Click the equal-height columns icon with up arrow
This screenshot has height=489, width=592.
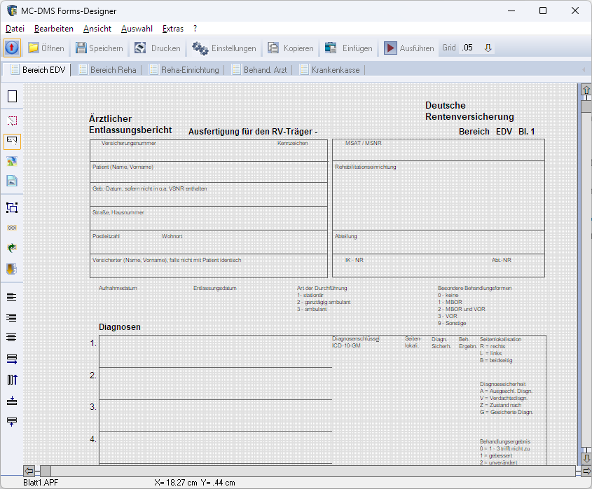(12, 380)
